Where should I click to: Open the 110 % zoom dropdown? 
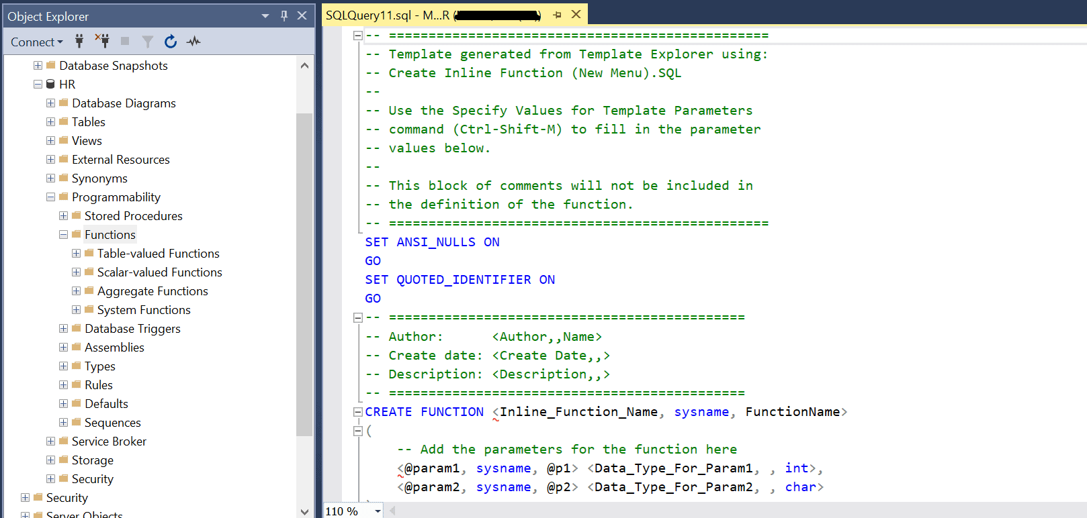[x=378, y=511]
